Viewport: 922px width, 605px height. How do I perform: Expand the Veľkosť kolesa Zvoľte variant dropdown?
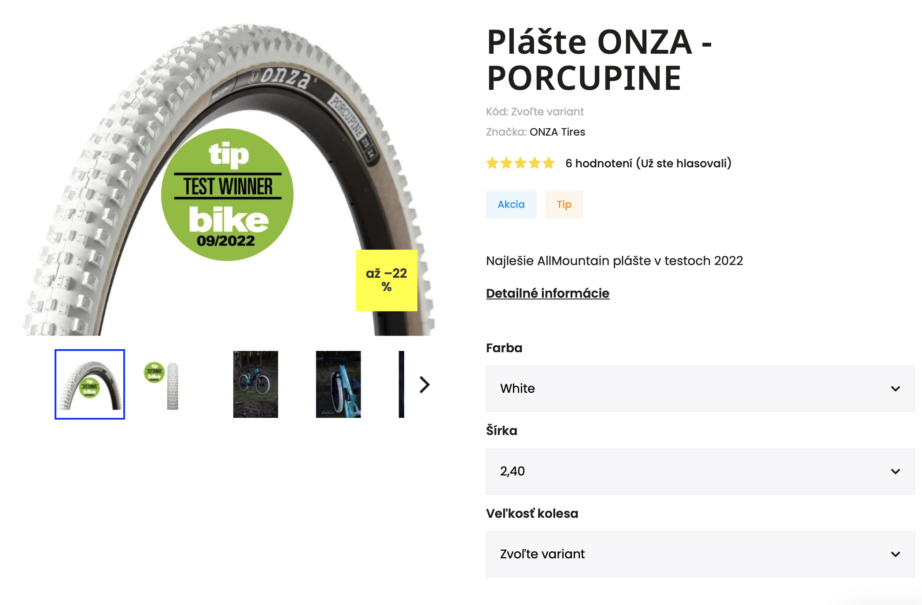point(700,554)
